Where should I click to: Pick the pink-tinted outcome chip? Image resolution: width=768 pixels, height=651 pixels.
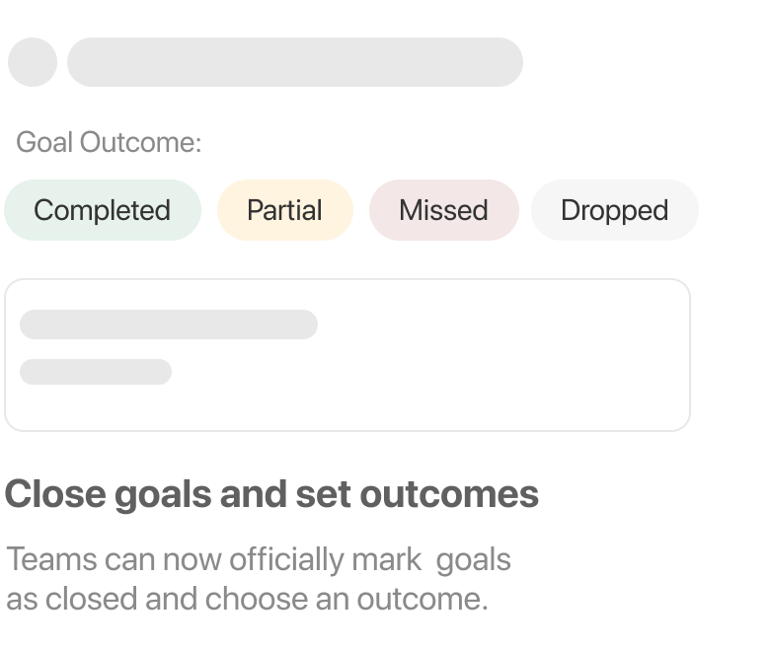click(444, 210)
